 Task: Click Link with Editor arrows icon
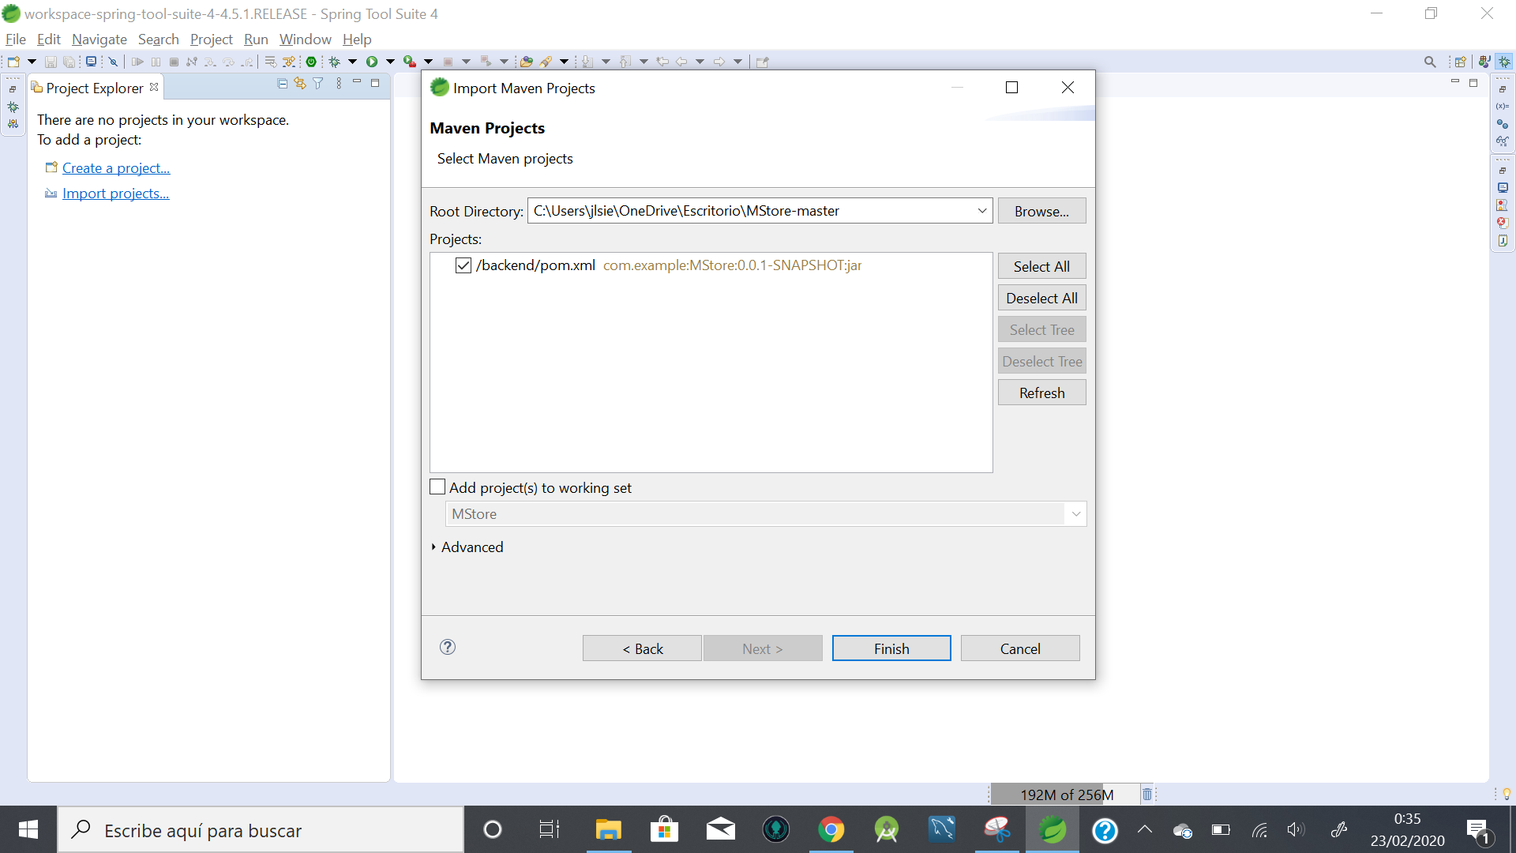tap(300, 84)
